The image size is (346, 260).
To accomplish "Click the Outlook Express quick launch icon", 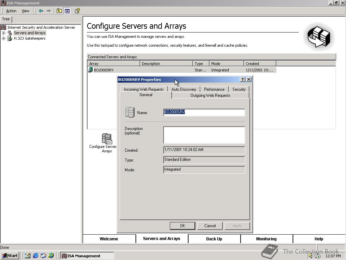I will (43, 256).
